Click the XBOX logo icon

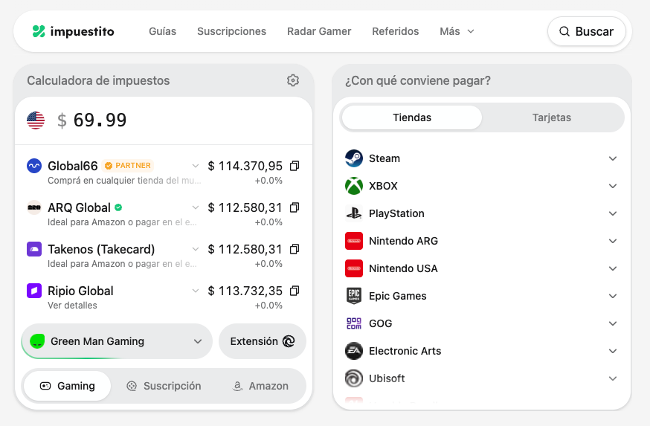point(354,186)
